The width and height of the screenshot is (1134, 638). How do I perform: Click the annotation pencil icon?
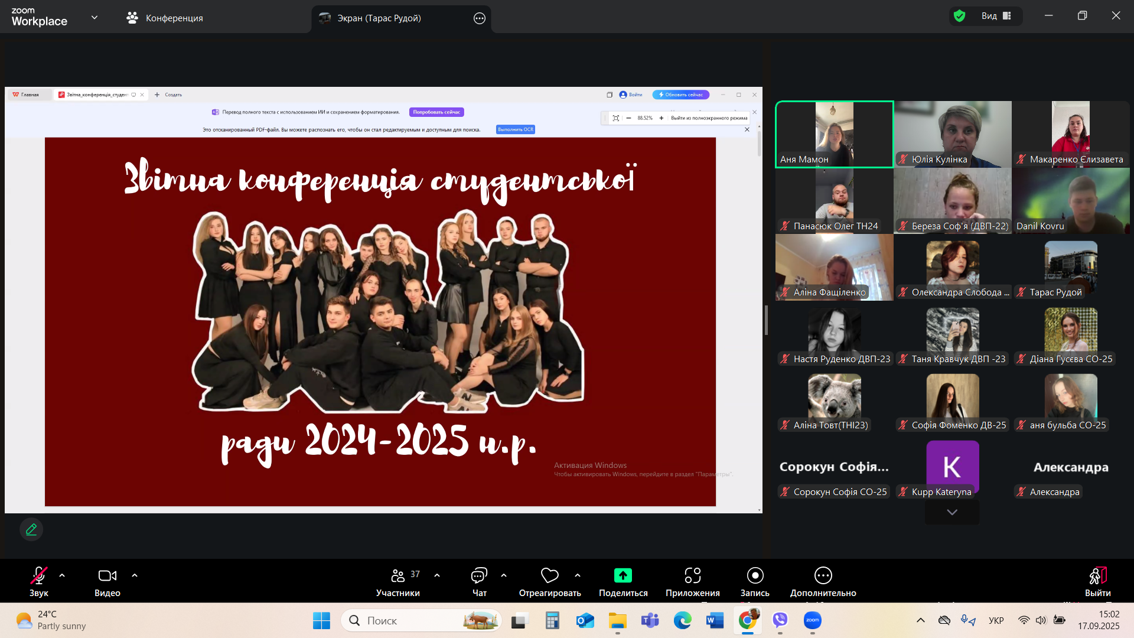coord(31,529)
